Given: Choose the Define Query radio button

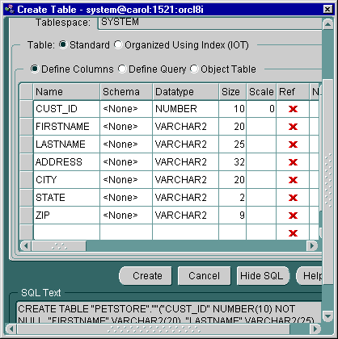Looking at the screenshot, I should click(x=122, y=69).
